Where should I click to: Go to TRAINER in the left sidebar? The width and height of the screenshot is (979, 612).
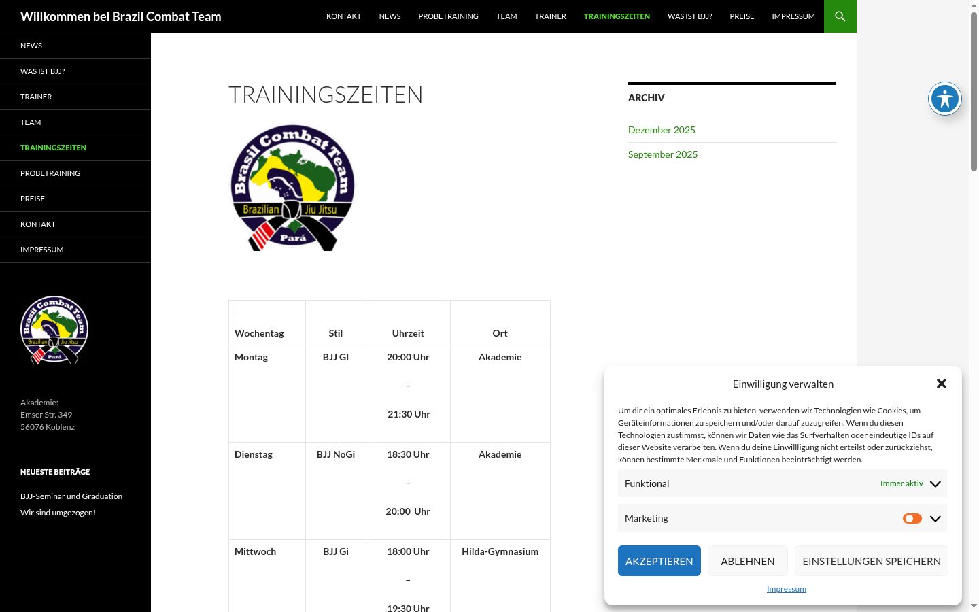[x=75, y=97]
